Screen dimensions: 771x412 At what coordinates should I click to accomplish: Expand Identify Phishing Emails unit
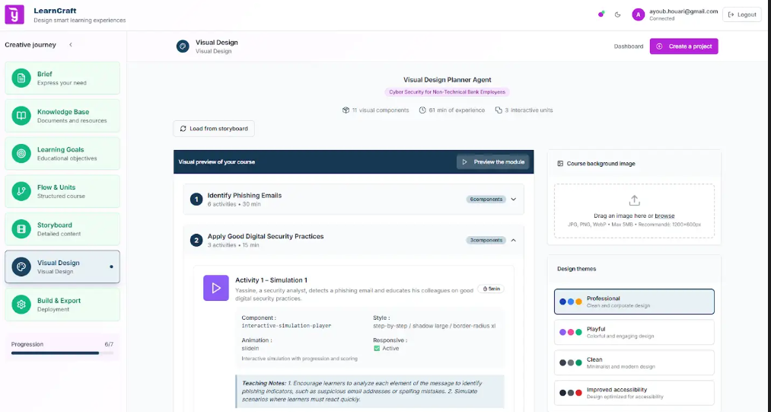coord(513,200)
